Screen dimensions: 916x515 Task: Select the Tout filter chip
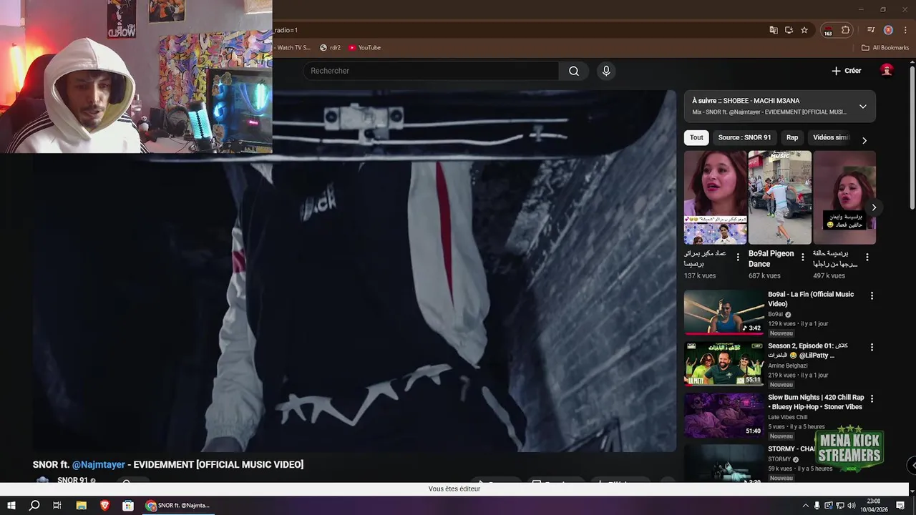click(696, 137)
